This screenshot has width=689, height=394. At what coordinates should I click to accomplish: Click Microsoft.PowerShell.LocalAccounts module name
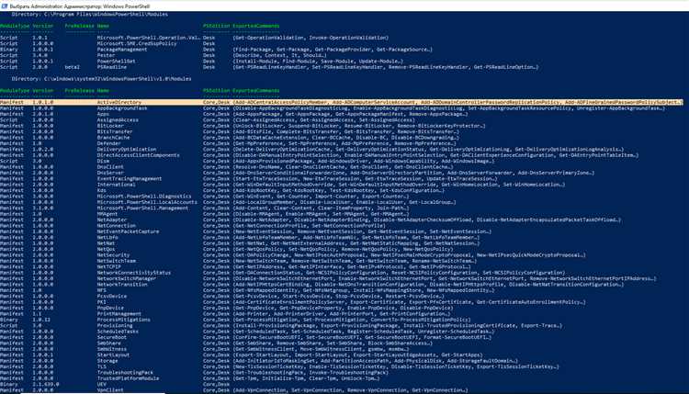(147, 202)
